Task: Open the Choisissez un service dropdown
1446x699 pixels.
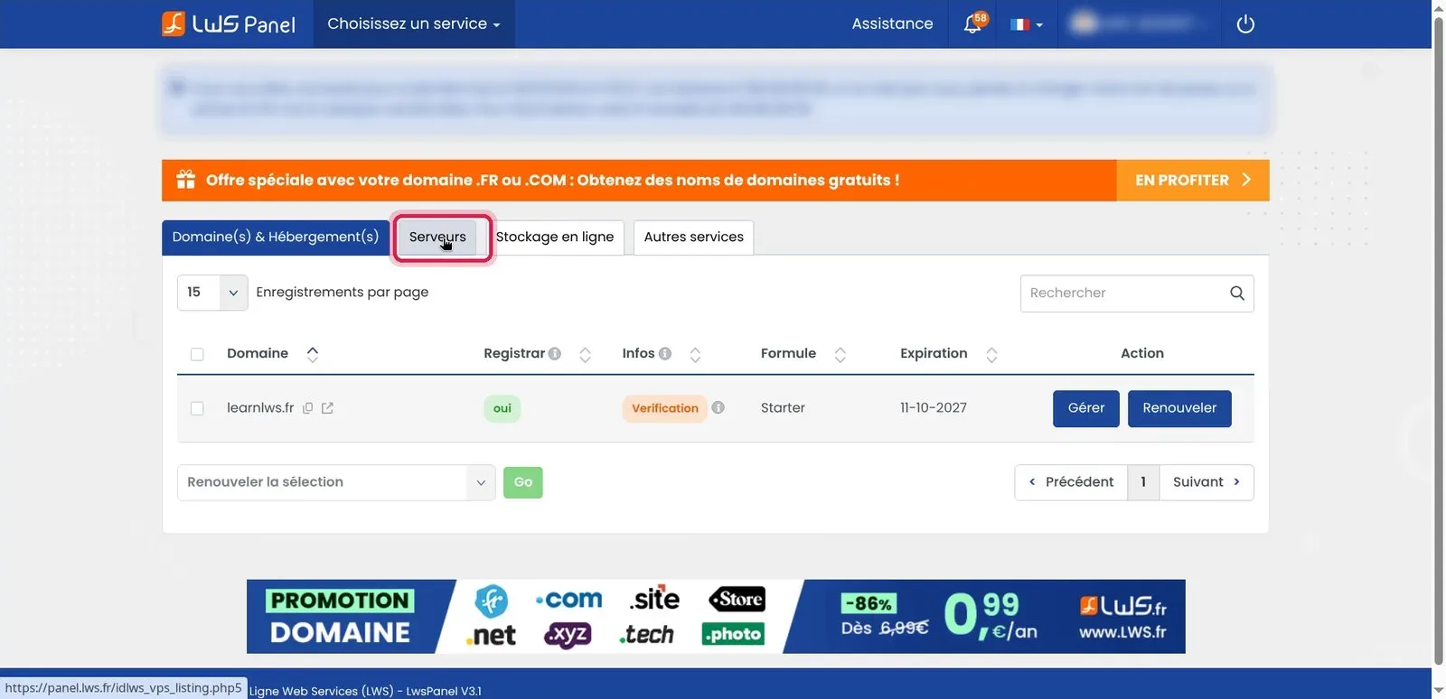Action: (x=414, y=23)
